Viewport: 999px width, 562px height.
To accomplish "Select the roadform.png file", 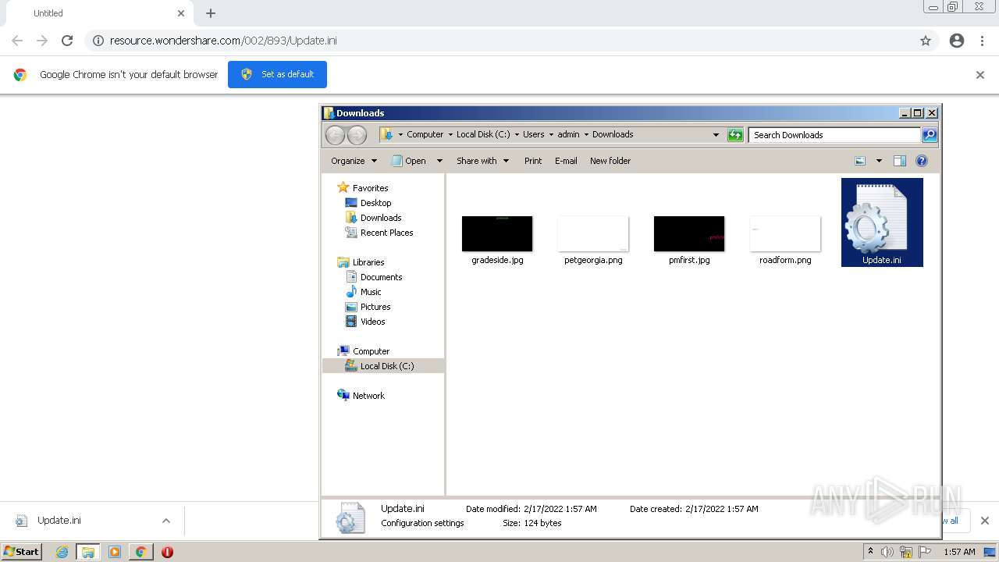I will (785, 240).
